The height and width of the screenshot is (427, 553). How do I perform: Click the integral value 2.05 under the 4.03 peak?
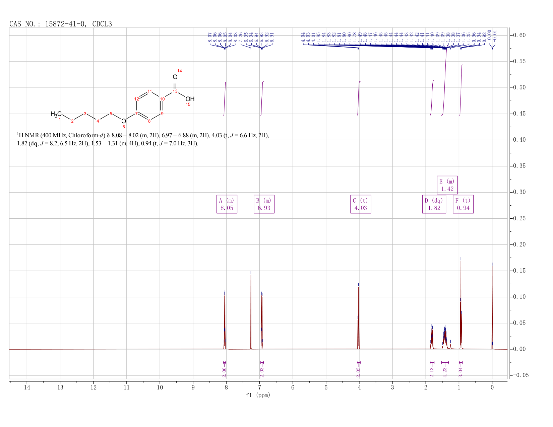(358, 372)
